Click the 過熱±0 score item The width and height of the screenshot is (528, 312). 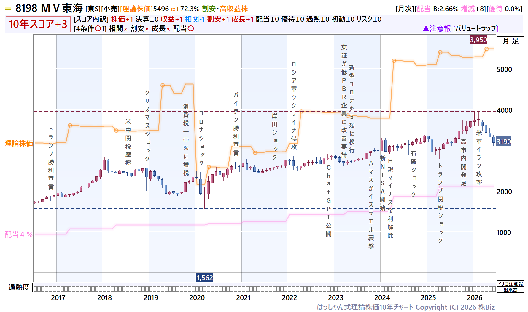click(x=318, y=19)
